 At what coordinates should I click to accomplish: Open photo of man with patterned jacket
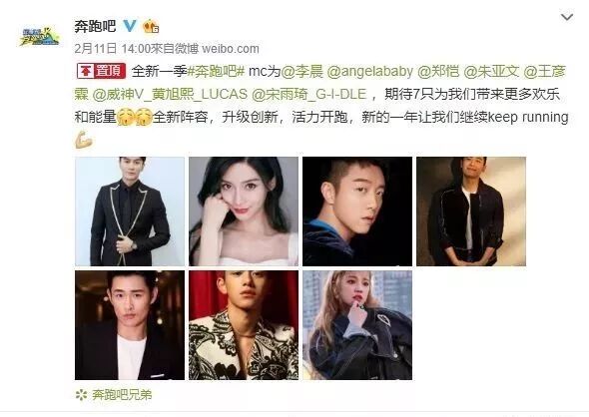pos(244,325)
